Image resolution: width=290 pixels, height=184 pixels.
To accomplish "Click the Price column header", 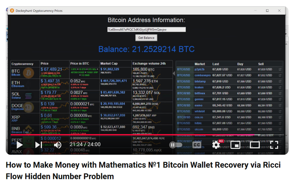I will pos(45,64).
